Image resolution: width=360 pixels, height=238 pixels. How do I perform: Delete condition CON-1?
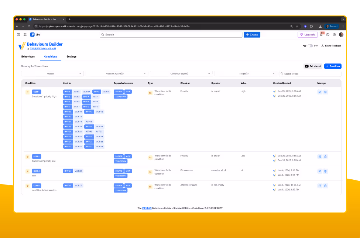325,92
